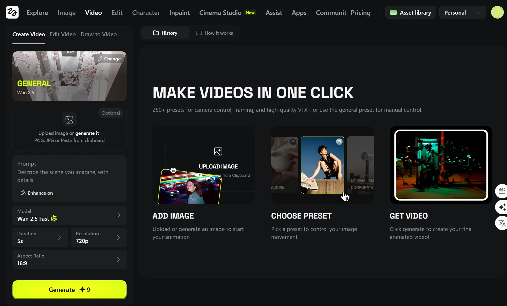This screenshot has width=507, height=306.
Task: Click the quote list floating button
Action: (502, 191)
